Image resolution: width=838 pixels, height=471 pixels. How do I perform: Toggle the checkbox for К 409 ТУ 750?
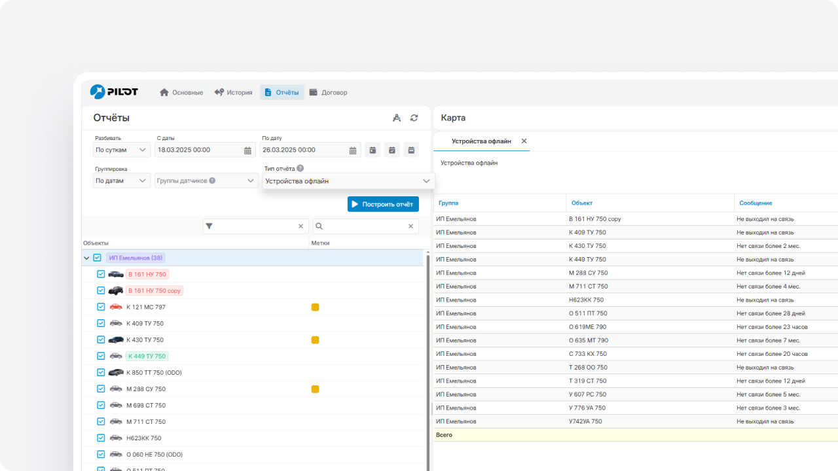pos(101,323)
